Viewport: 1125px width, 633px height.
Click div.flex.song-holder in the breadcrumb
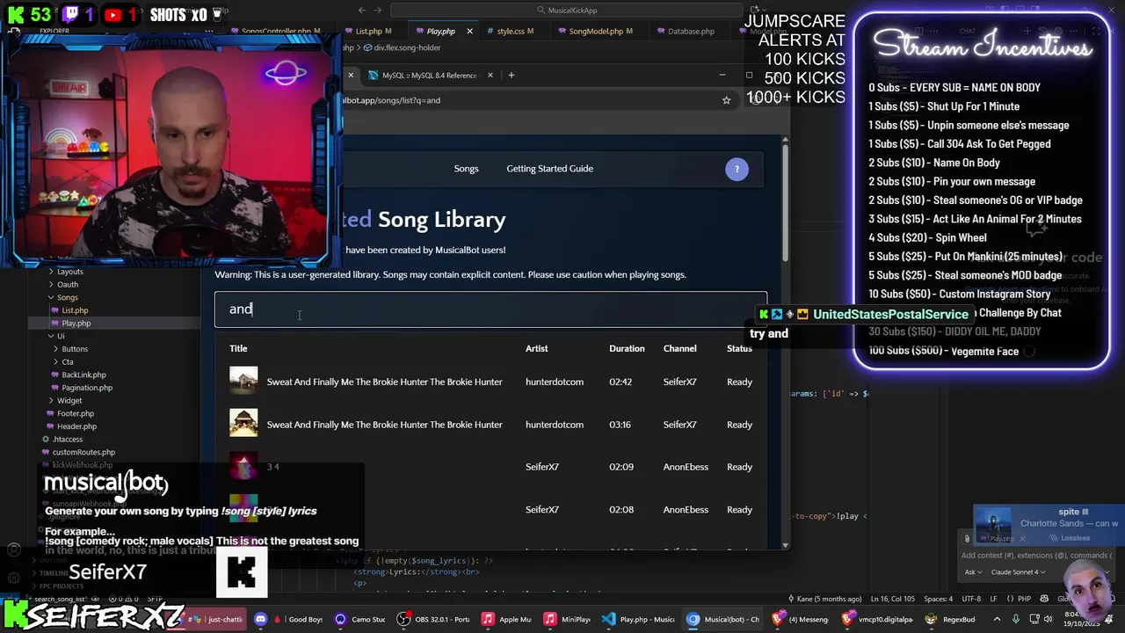point(407,47)
